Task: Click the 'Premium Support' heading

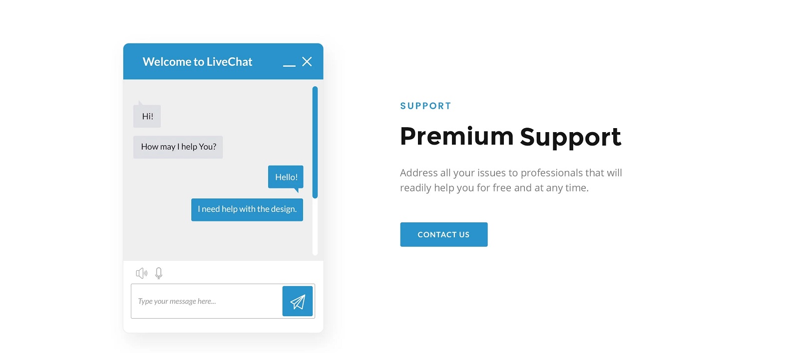Action: [x=510, y=137]
